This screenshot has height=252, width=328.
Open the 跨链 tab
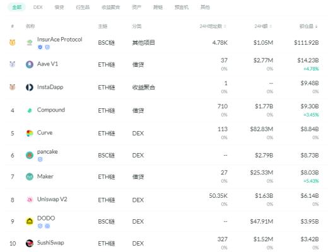(x=158, y=8)
